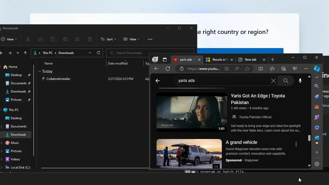Add a site to the Edge sidebar
Viewport: 329px width, 185px height.
click(317, 152)
